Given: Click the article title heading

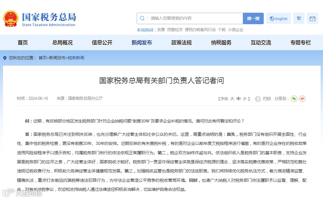Looking at the screenshot, I should pyautogui.click(x=161, y=80).
